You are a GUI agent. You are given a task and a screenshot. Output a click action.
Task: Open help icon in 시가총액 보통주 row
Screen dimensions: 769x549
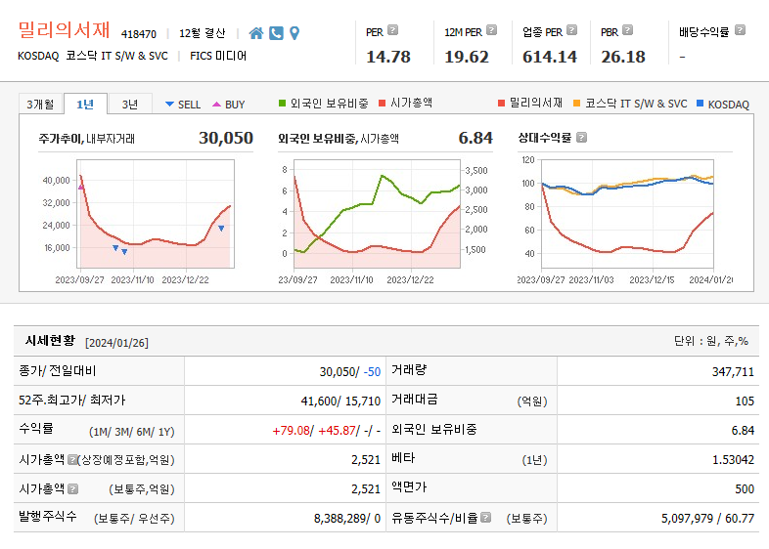pyautogui.click(x=72, y=488)
